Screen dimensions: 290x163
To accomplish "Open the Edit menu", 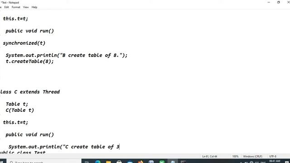I will [6, 7].
